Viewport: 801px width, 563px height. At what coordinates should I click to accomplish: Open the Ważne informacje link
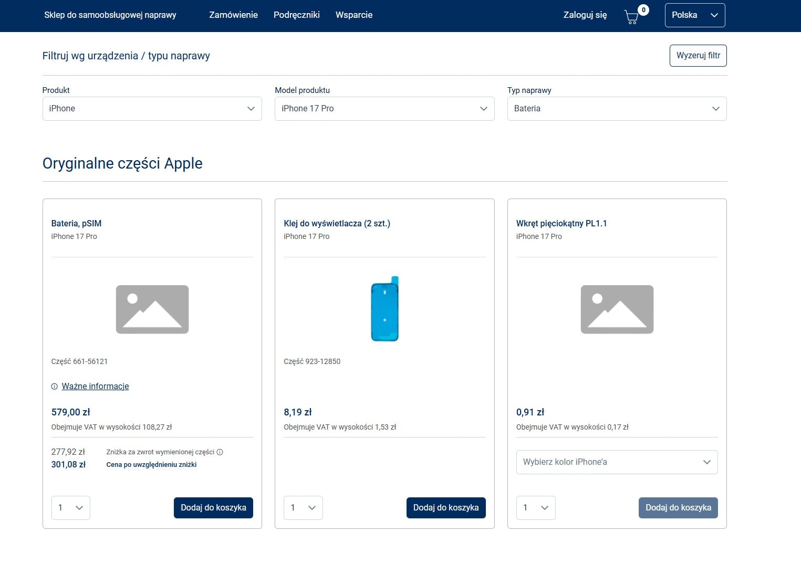pos(95,387)
